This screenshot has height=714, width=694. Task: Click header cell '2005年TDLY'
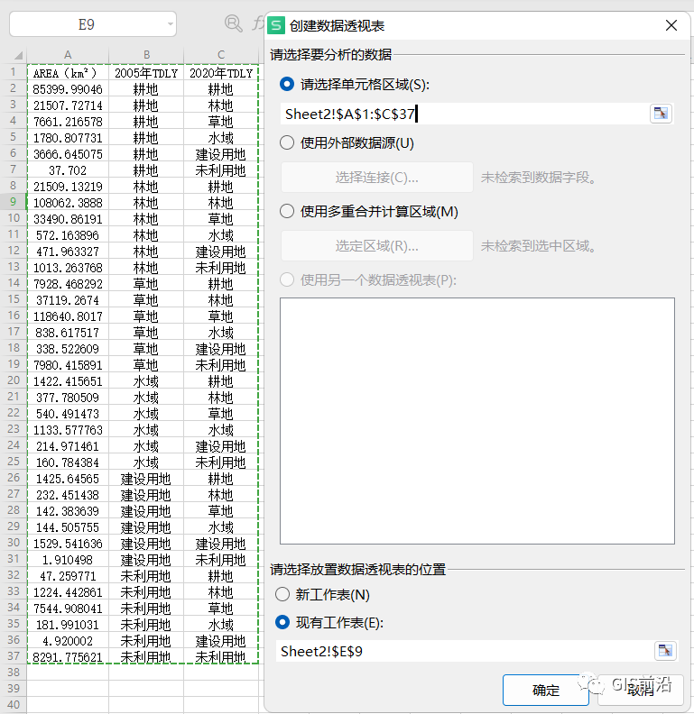[x=146, y=73]
